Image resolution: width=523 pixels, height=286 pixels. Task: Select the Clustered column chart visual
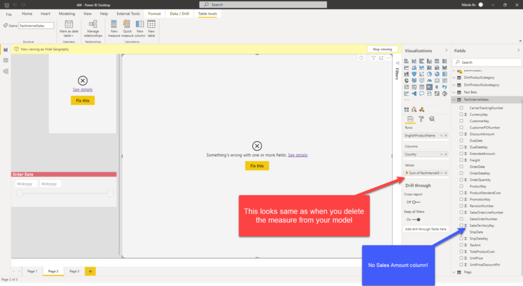(x=429, y=61)
